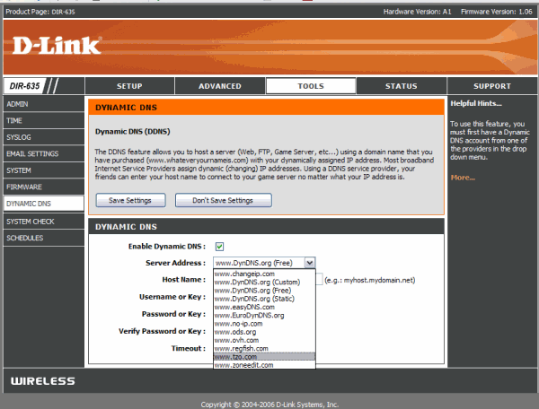Click 'Firmware Version: 1.06' text
The image size is (539, 409).
(497, 12)
